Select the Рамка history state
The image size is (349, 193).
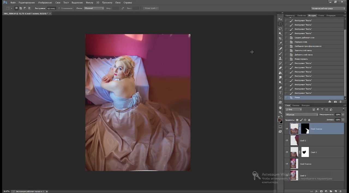point(314,97)
